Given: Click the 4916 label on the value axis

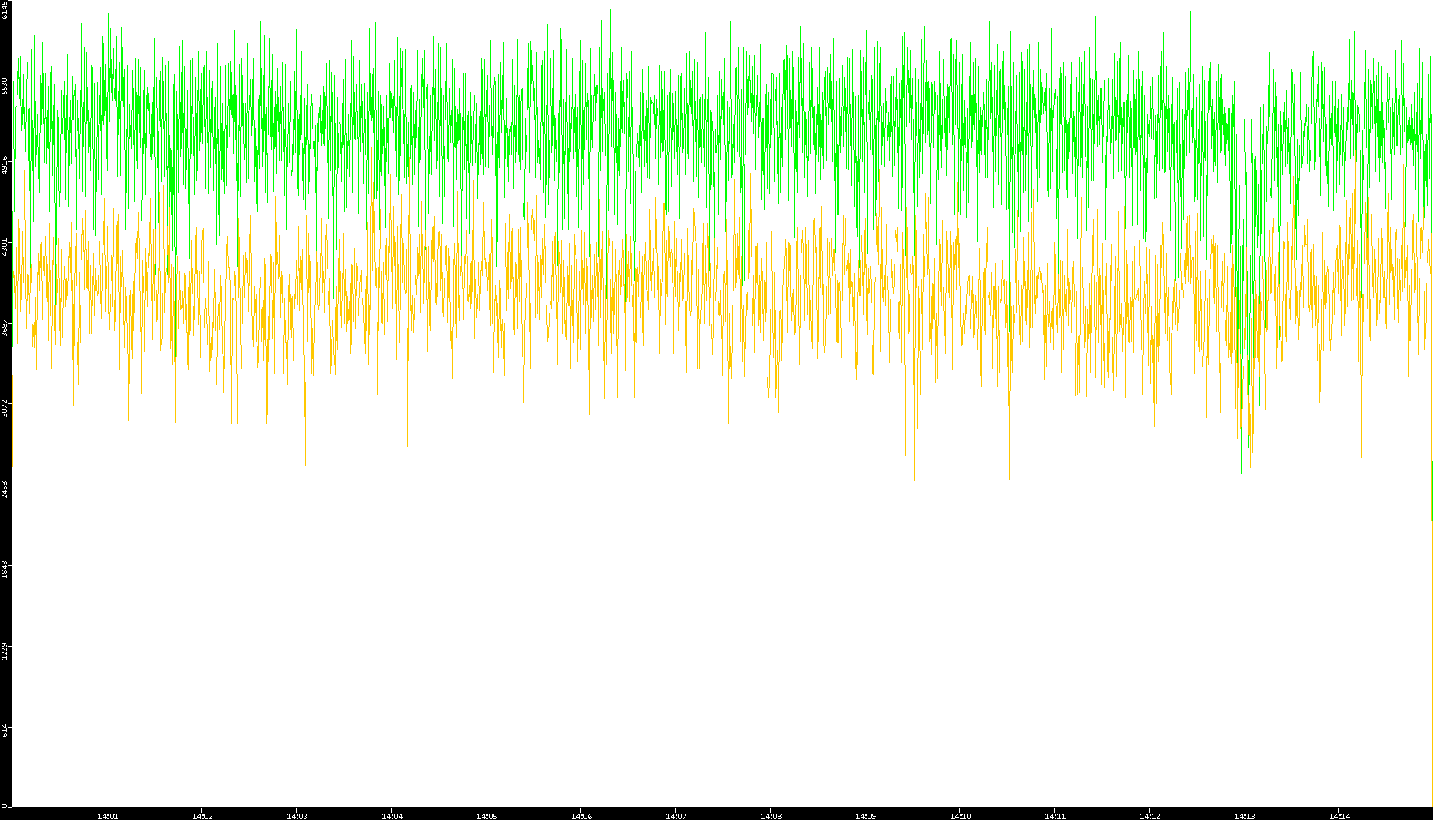Looking at the screenshot, I should click(6, 166).
